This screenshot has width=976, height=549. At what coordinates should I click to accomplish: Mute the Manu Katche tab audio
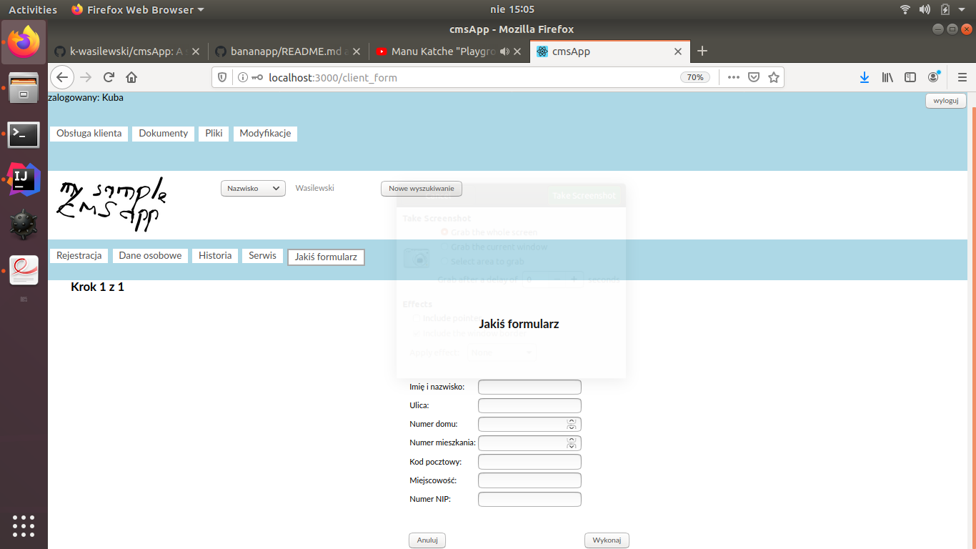click(x=504, y=51)
